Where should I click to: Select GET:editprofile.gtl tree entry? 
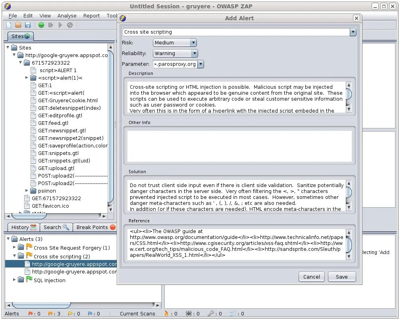pyautogui.click(x=60, y=116)
